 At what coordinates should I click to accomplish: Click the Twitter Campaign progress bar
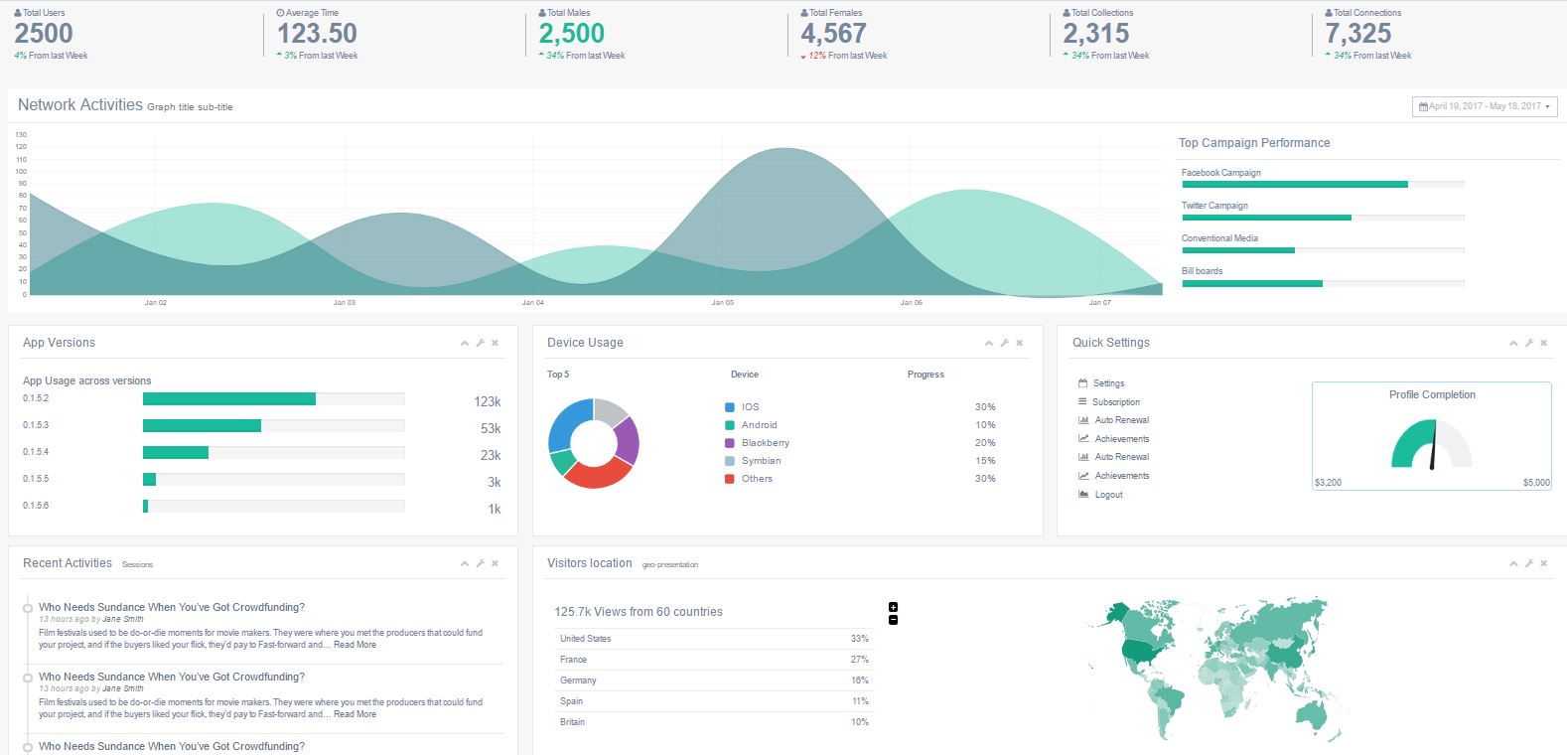(x=1323, y=217)
